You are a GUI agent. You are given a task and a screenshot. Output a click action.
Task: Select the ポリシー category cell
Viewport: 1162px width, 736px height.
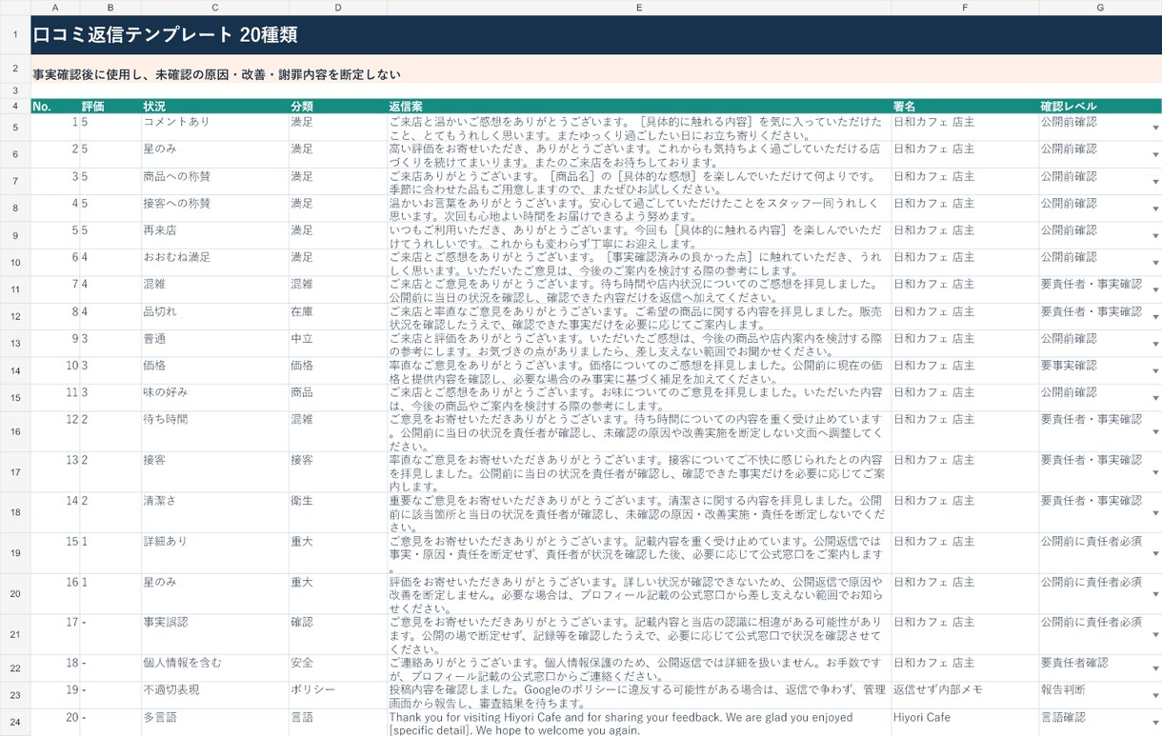coord(338,696)
